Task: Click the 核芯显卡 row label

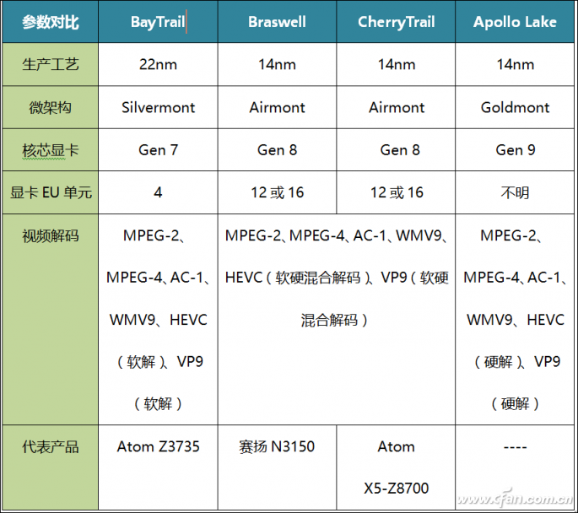Action: pos(51,149)
